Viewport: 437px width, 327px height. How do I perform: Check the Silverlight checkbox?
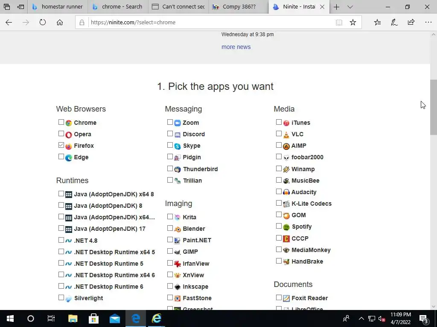[x=61, y=298]
